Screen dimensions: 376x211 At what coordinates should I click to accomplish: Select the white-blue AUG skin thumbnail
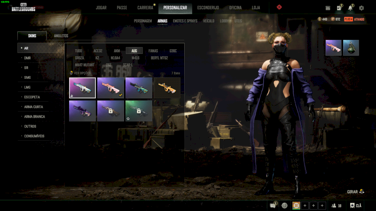83,88
